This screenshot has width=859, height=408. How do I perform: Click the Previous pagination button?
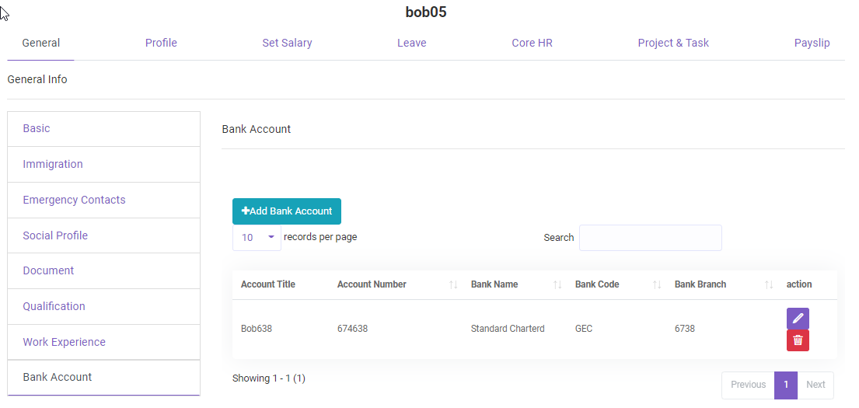pyautogui.click(x=748, y=385)
